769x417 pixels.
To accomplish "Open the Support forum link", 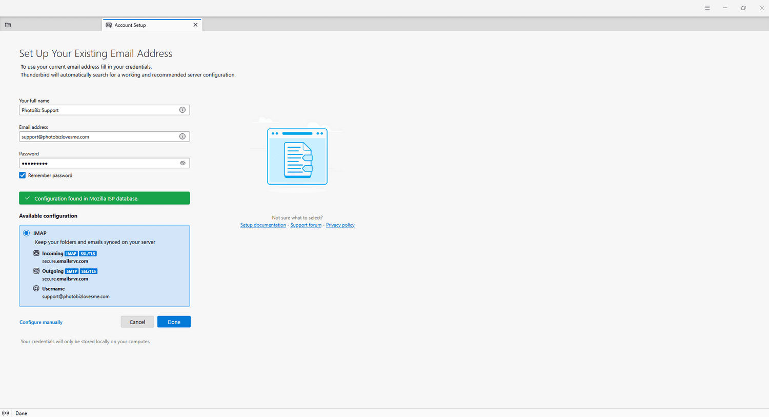I will (306, 225).
